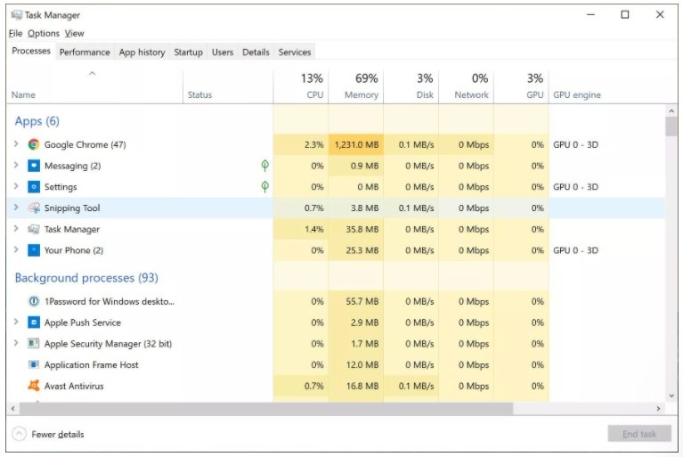The image size is (683, 457).
Task: Open the Startup tab
Action: point(188,52)
